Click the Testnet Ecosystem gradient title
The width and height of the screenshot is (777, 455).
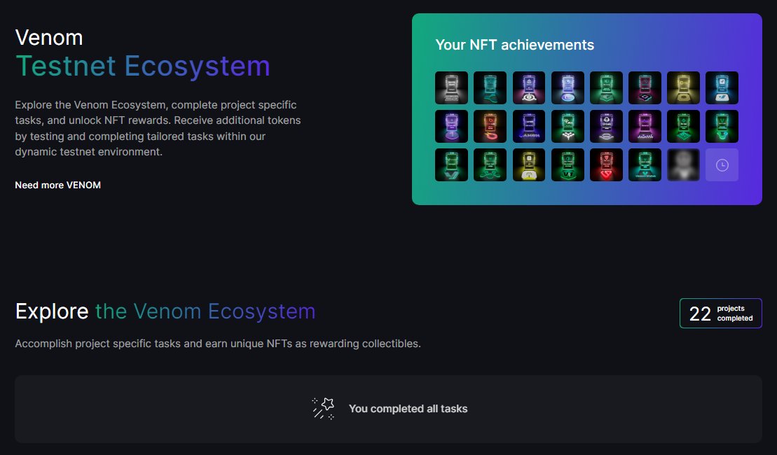point(143,66)
